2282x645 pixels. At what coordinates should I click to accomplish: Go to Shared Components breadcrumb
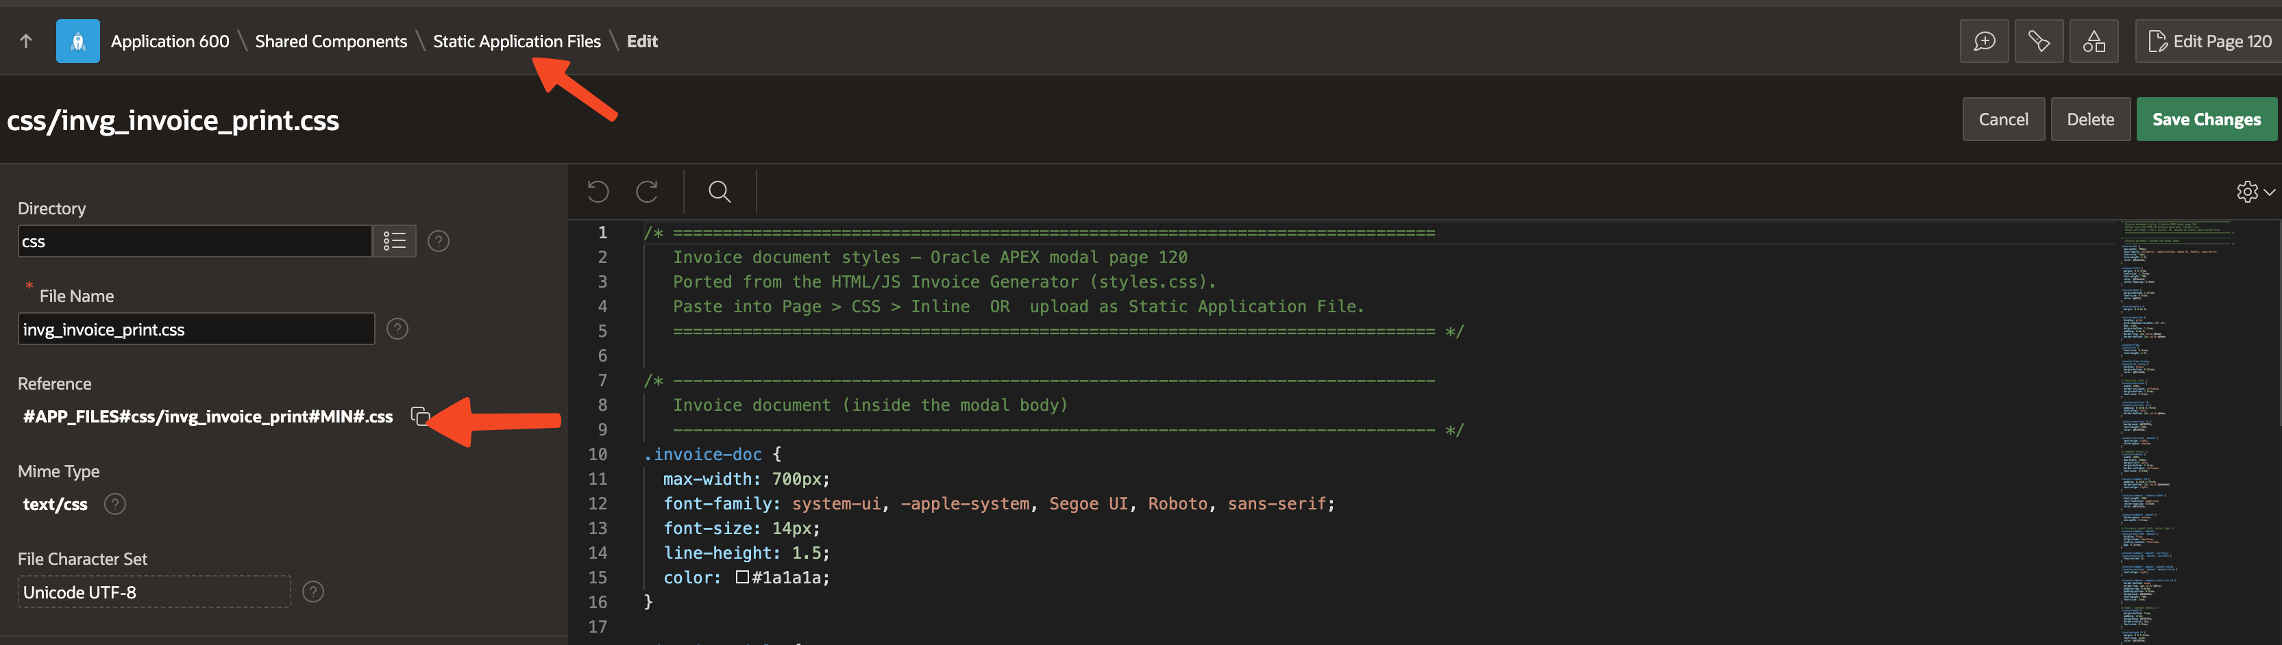coord(330,40)
